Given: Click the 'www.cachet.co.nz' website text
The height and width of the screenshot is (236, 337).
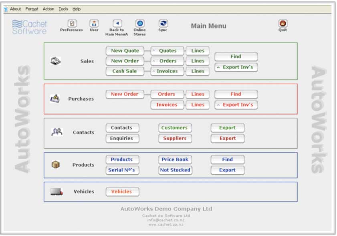Looking at the screenshot, I should click(166, 225).
